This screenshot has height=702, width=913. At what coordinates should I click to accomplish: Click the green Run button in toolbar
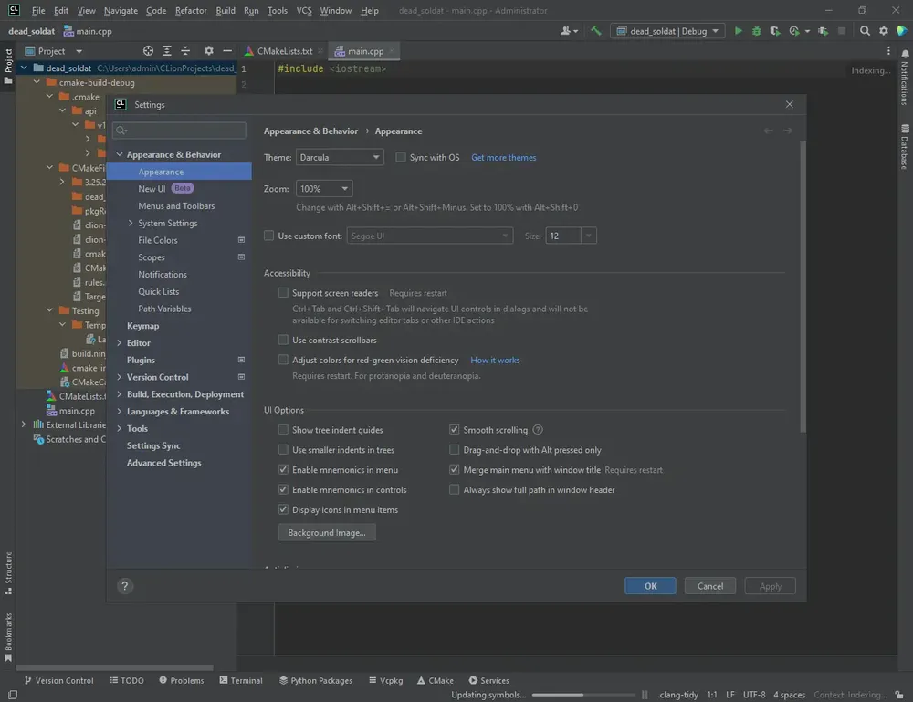point(739,31)
